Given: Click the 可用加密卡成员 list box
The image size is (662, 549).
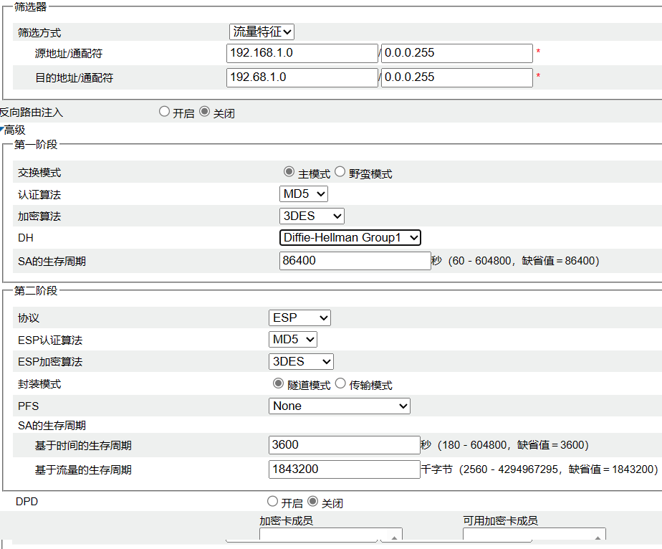Looking at the screenshot, I should 534,534.
